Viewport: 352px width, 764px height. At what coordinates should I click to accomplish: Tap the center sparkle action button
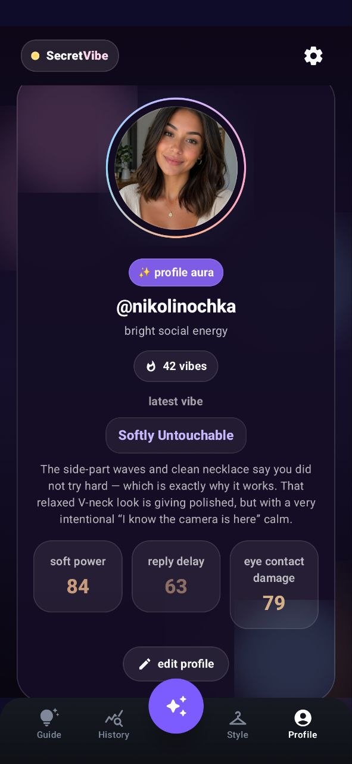176,706
